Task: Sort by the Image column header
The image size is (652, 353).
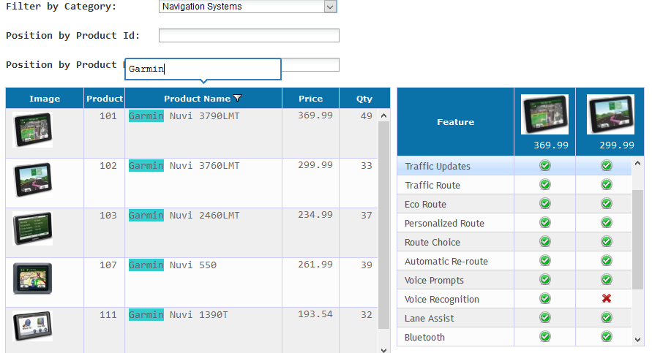Action: tap(45, 99)
